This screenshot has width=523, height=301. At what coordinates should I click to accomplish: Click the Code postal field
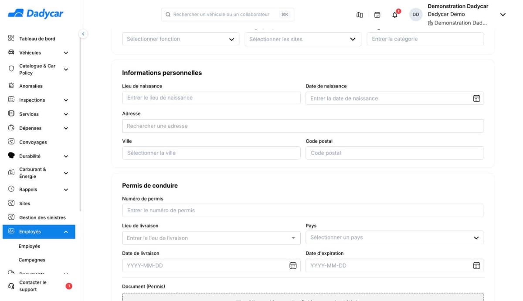[x=395, y=153]
